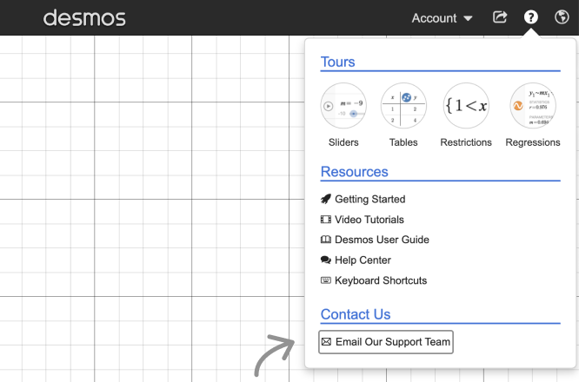
Task: Click the Desmos logo
Action: click(84, 17)
